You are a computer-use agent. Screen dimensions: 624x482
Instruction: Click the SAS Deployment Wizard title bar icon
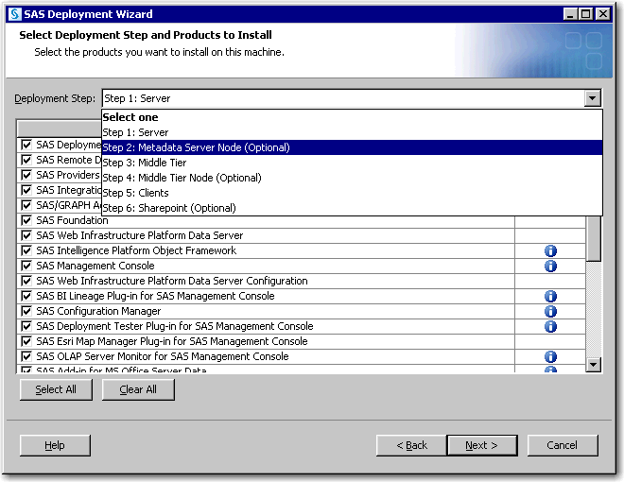[x=14, y=14]
